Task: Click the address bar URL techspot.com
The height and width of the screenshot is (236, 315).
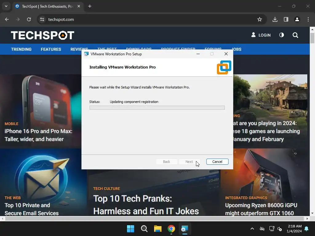Action: tap(61, 19)
